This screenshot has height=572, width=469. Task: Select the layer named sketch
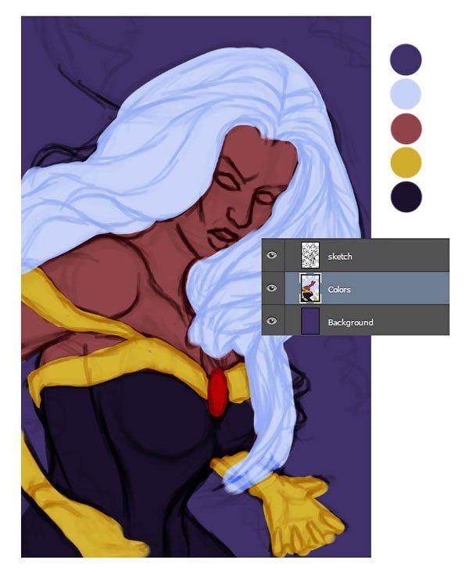[x=341, y=257]
